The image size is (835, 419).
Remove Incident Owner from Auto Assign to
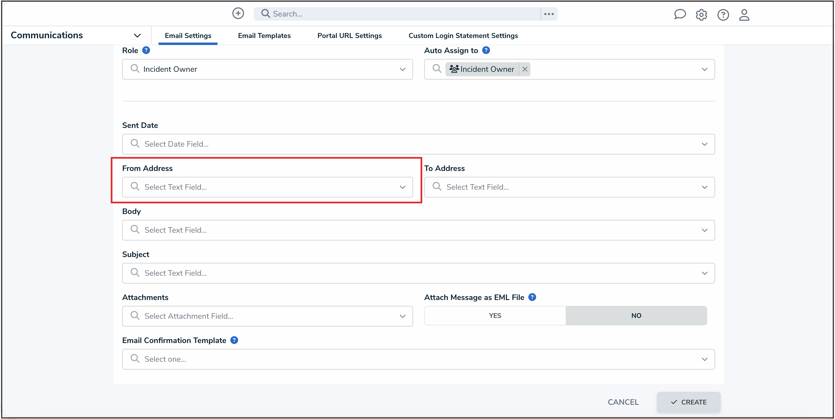click(x=525, y=69)
